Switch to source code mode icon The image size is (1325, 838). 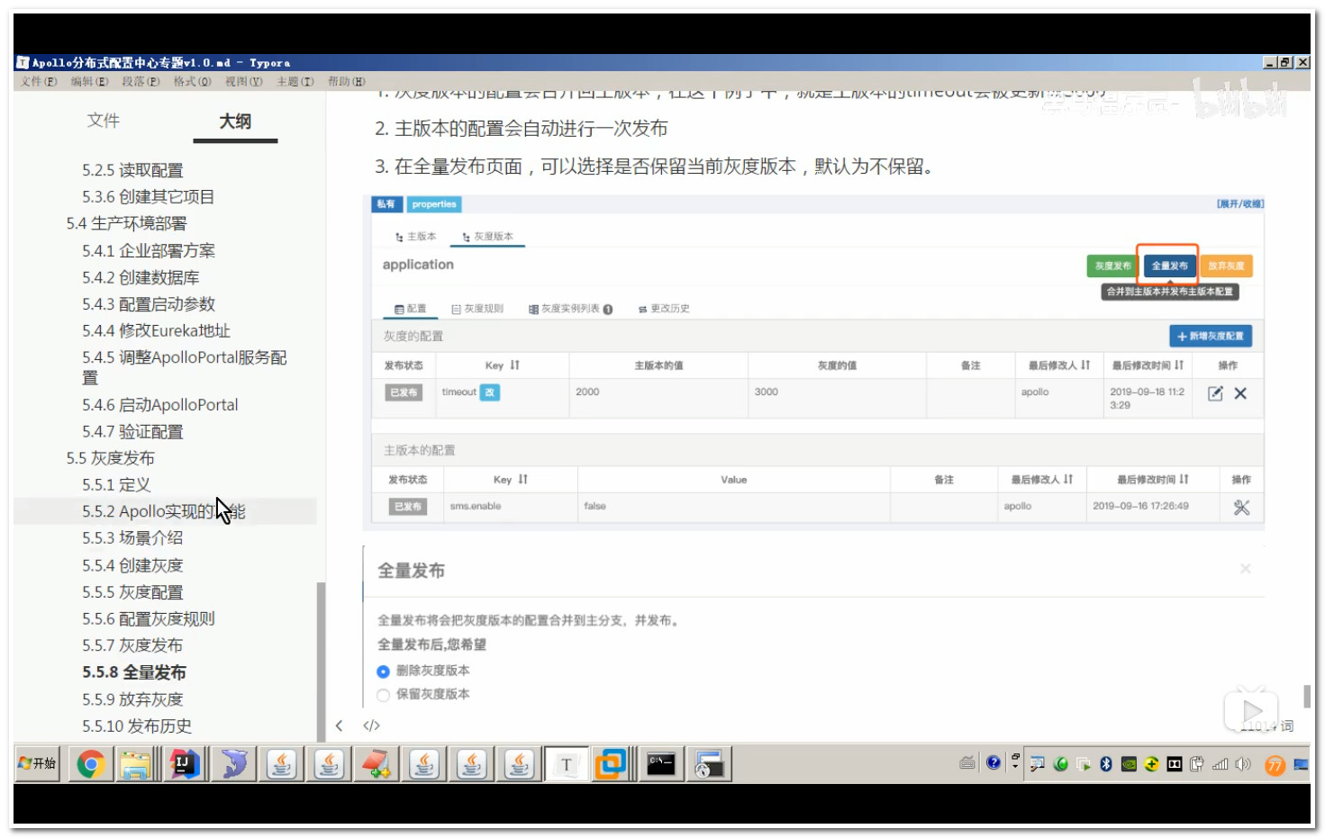click(x=371, y=725)
